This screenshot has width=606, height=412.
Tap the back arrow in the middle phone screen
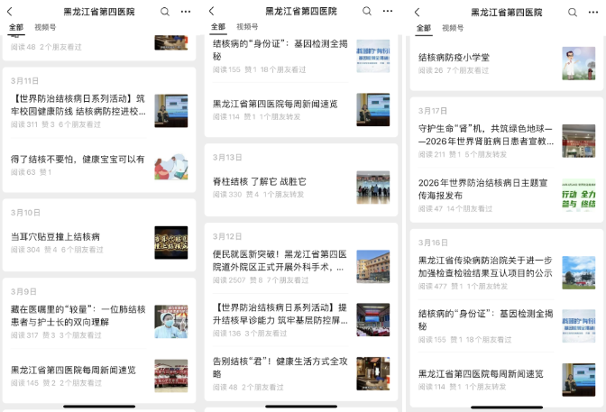click(212, 12)
